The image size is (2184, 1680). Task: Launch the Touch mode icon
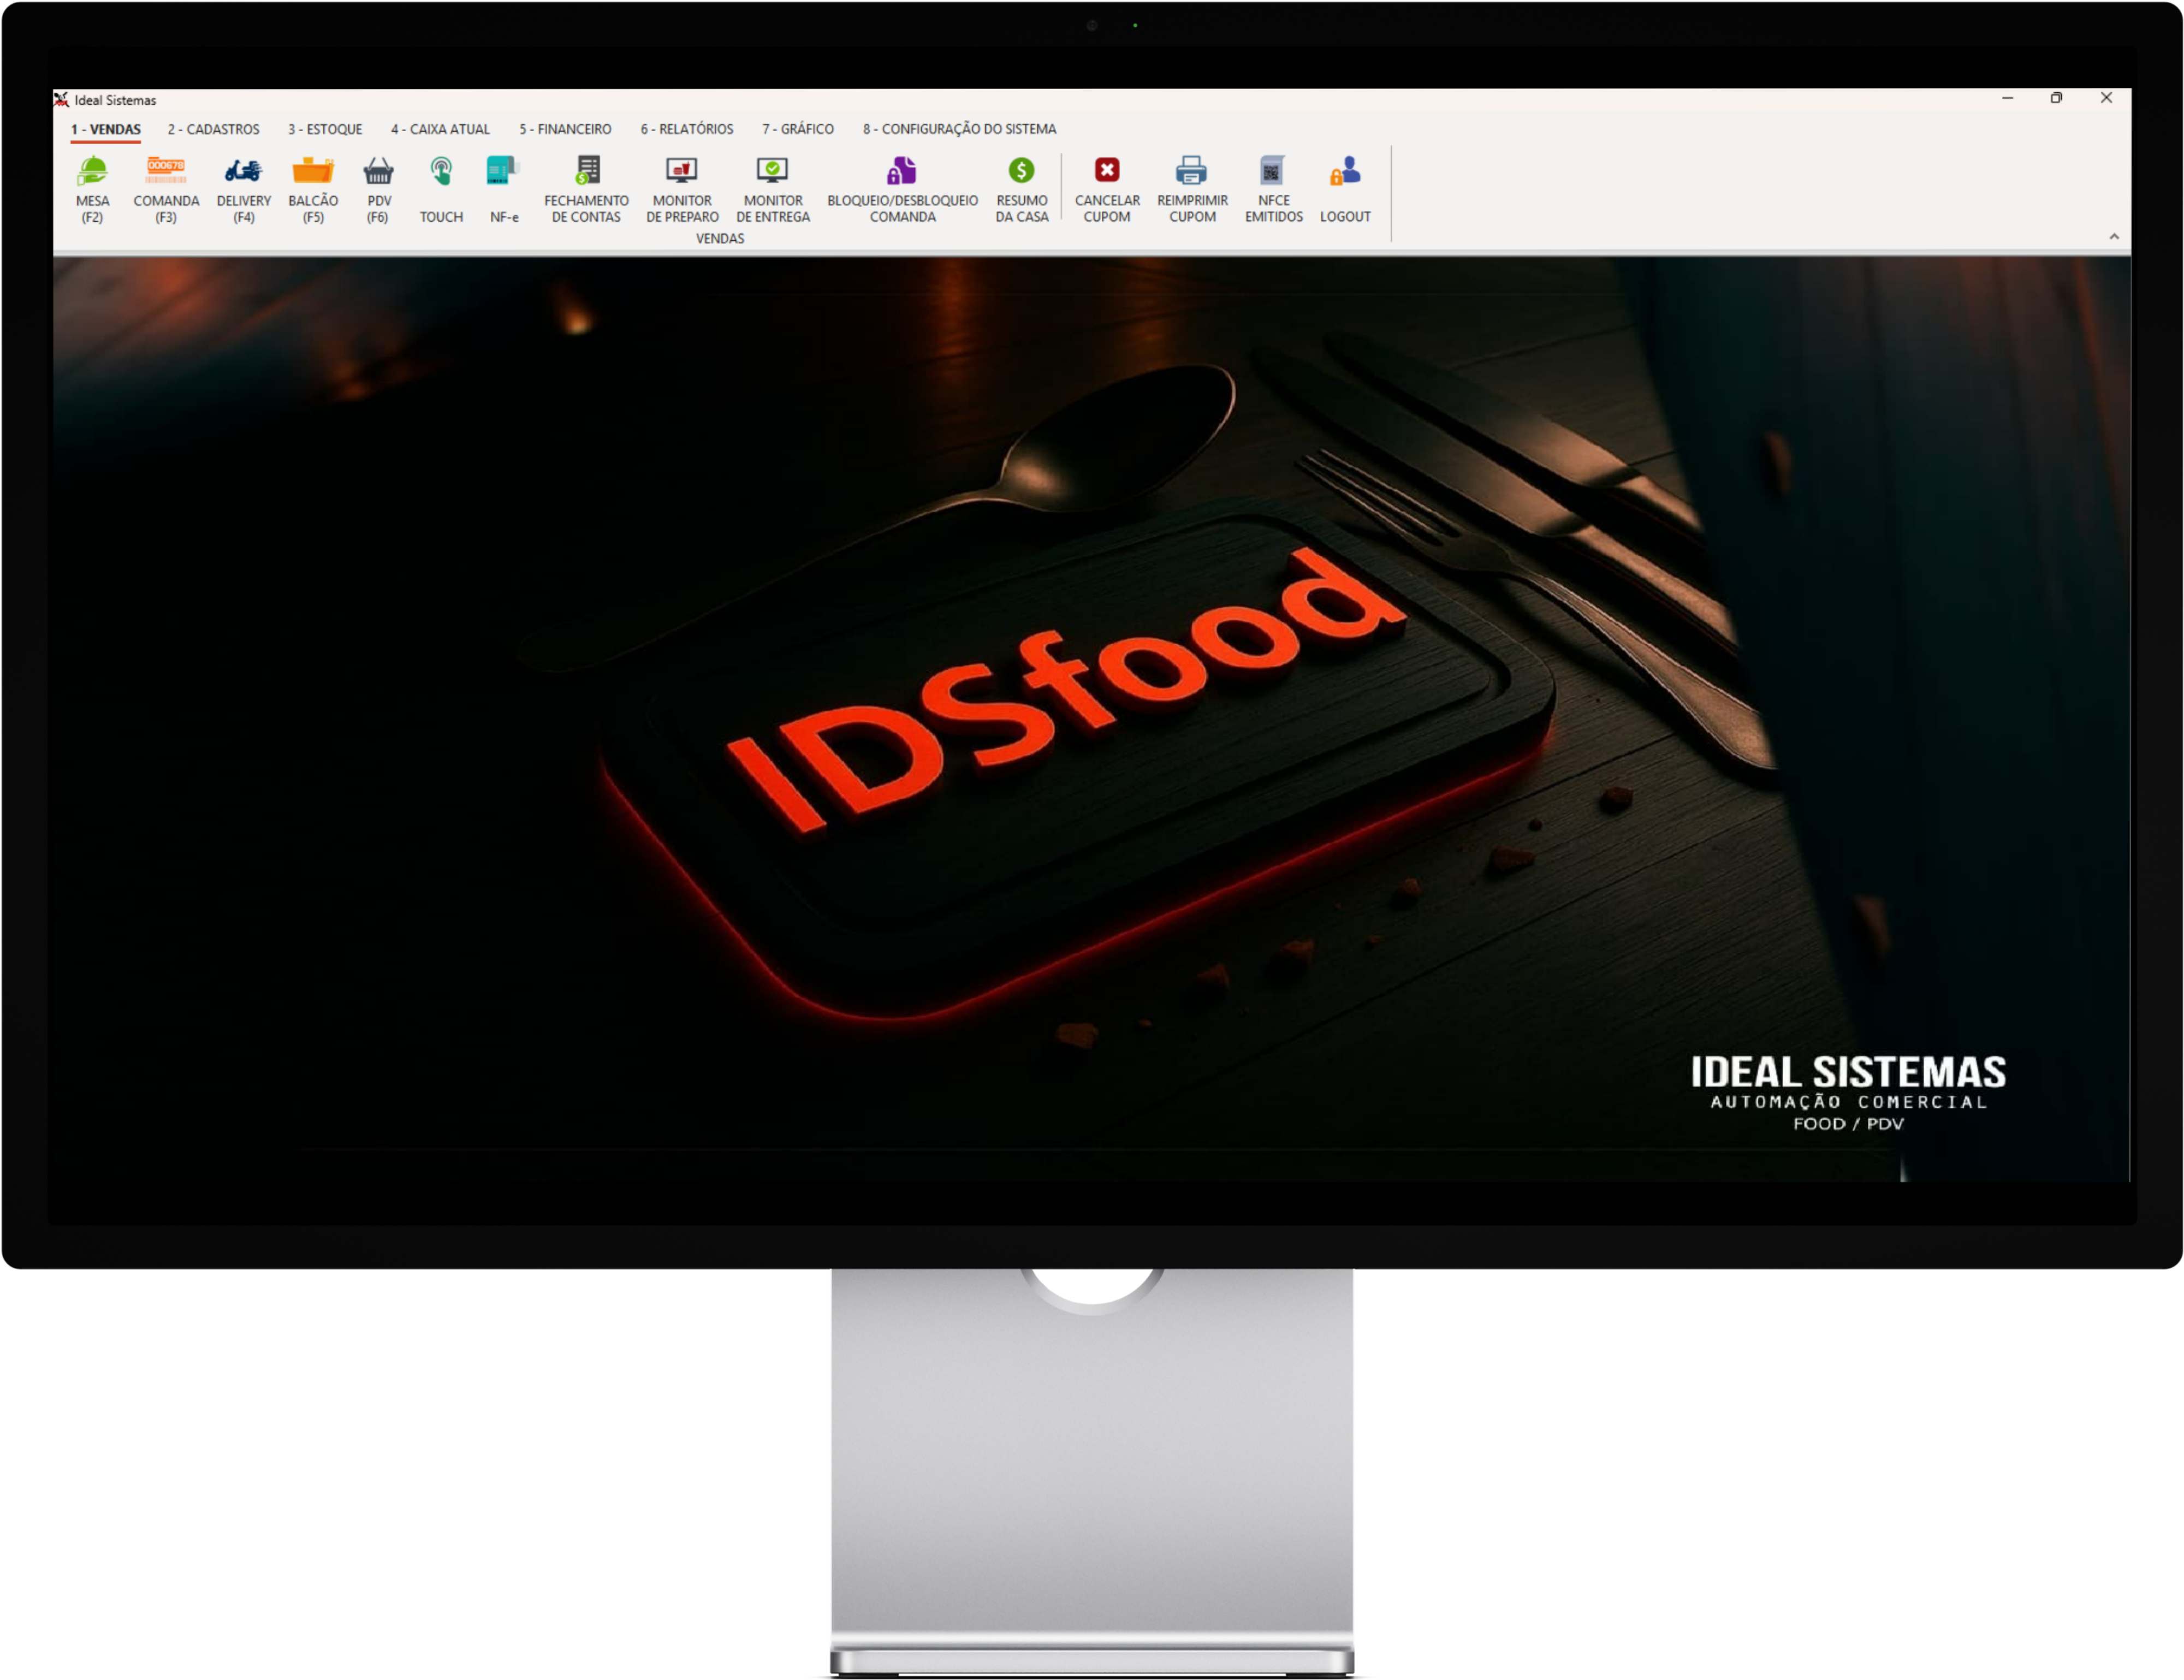[x=441, y=172]
